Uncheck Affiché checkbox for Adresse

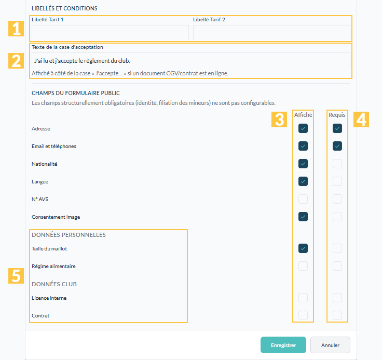pyautogui.click(x=303, y=128)
